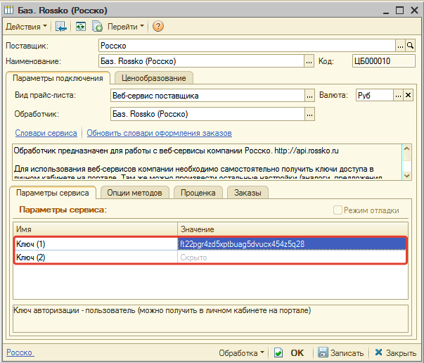Open selection for Вид прайс-листа

(309, 96)
